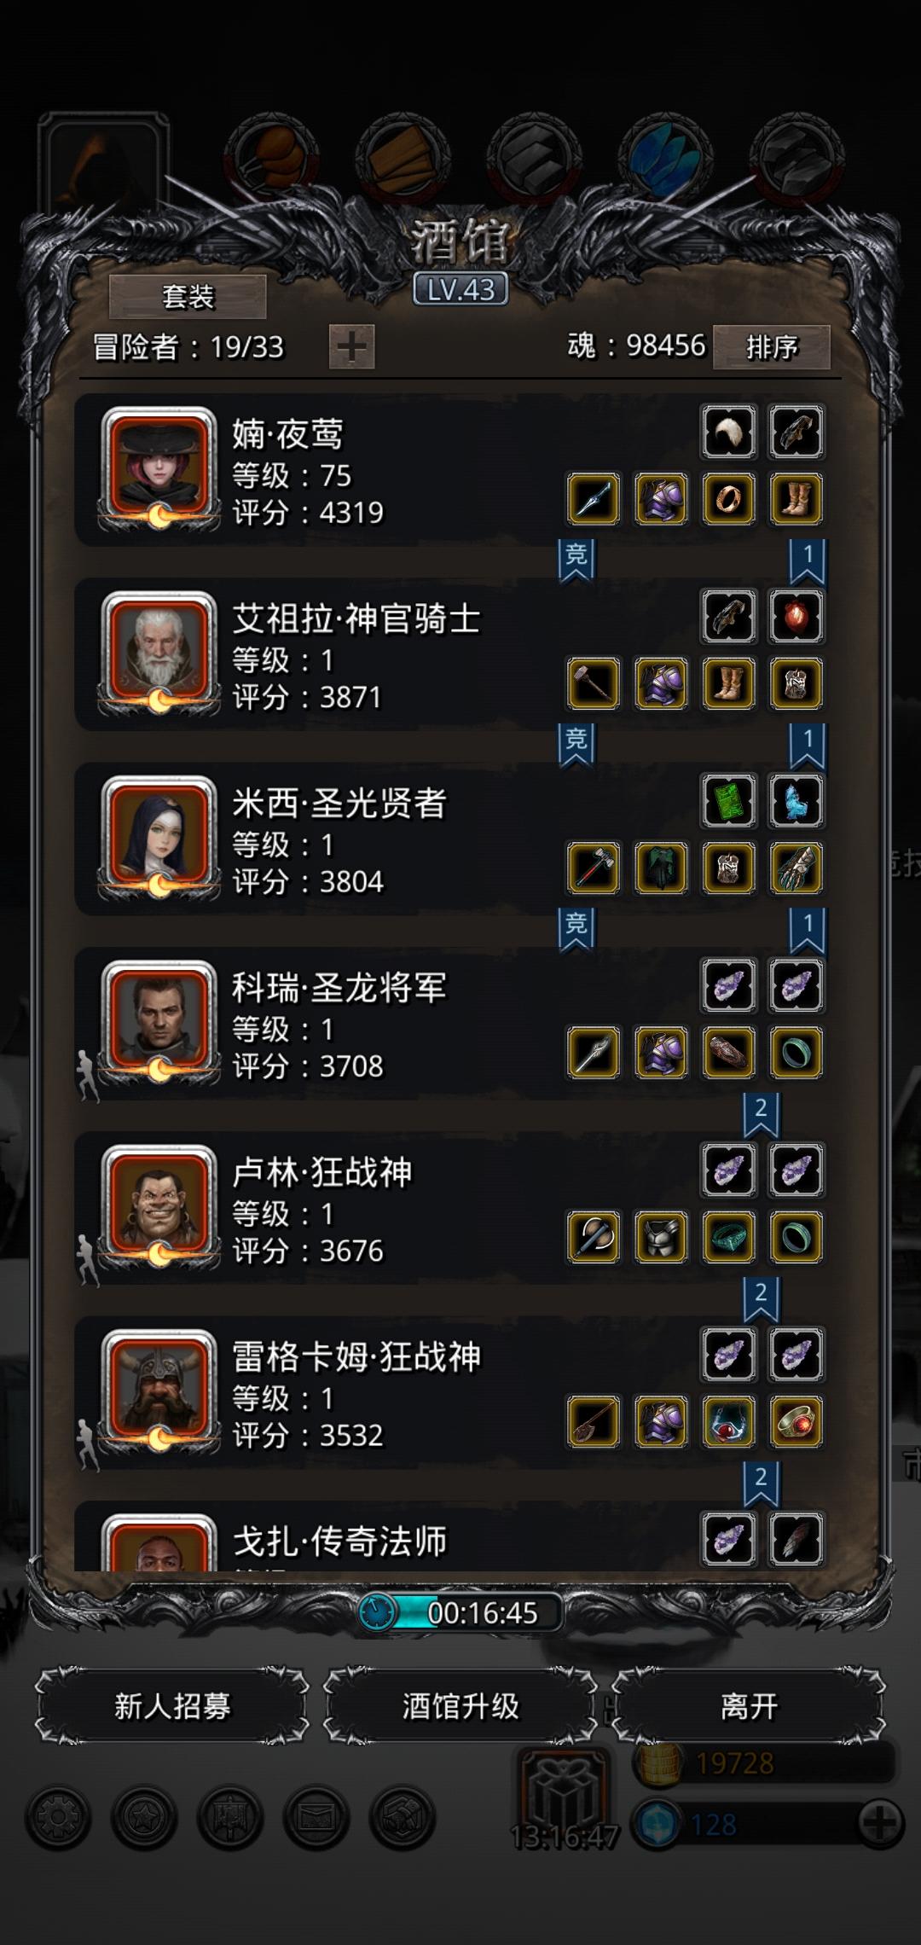
Task: Tap 婻·夜莺's boots equipment icon
Action: click(796, 499)
